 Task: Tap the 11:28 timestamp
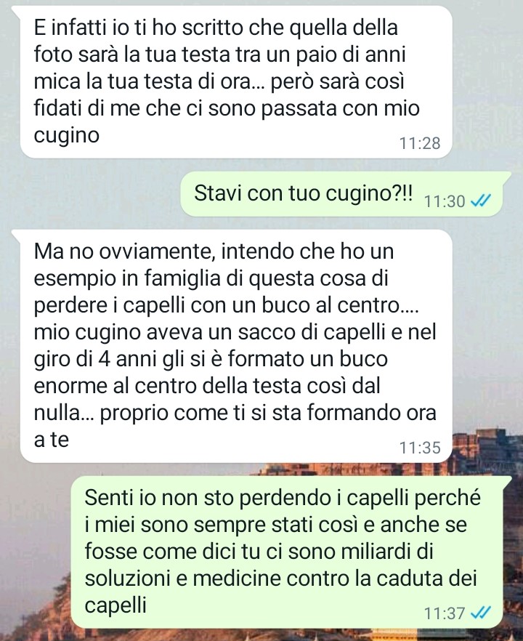[x=420, y=143]
